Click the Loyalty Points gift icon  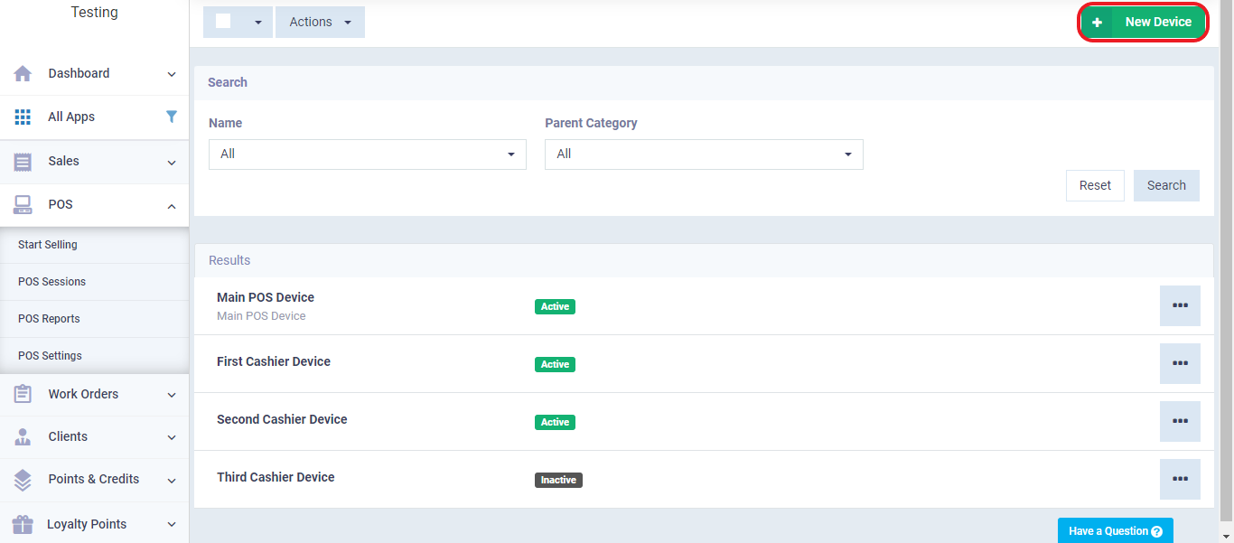pos(23,524)
